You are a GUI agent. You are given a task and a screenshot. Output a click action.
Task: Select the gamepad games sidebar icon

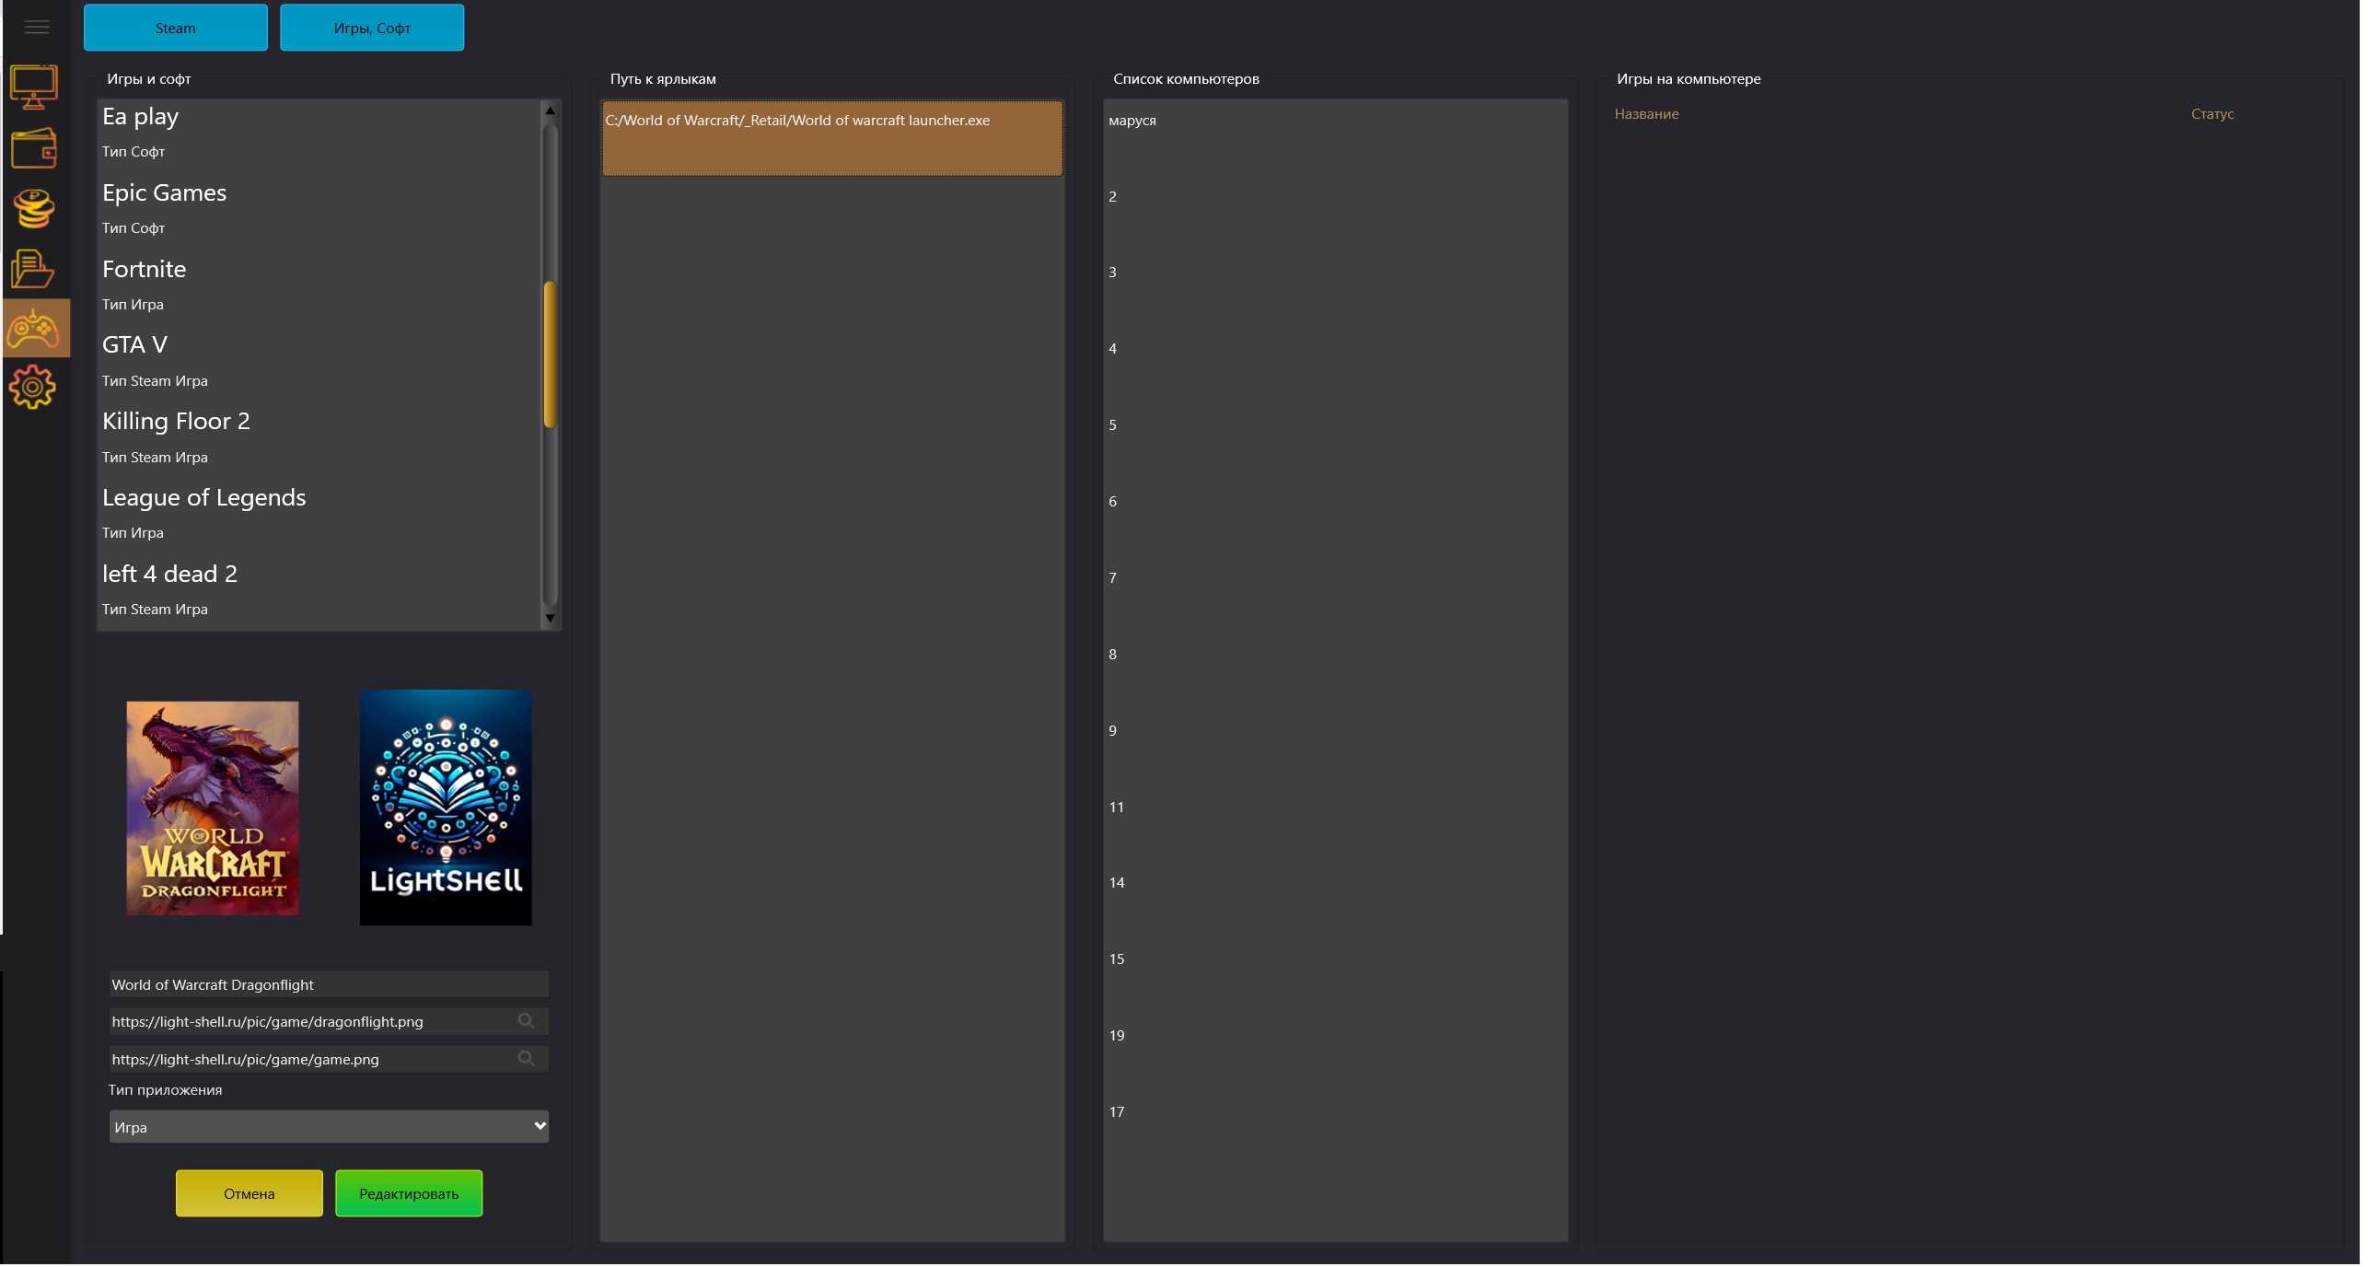coord(35,330)
